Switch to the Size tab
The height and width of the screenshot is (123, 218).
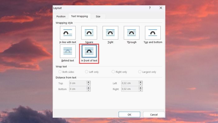click(x=98, y=17)
